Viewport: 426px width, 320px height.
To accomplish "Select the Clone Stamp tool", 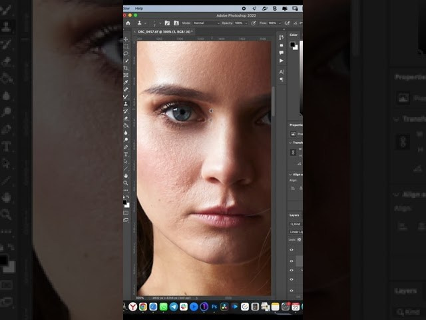I will coord(126,104).
